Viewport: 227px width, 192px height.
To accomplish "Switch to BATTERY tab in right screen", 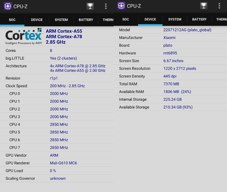I will pyautogui.click(x=199, y=19).
